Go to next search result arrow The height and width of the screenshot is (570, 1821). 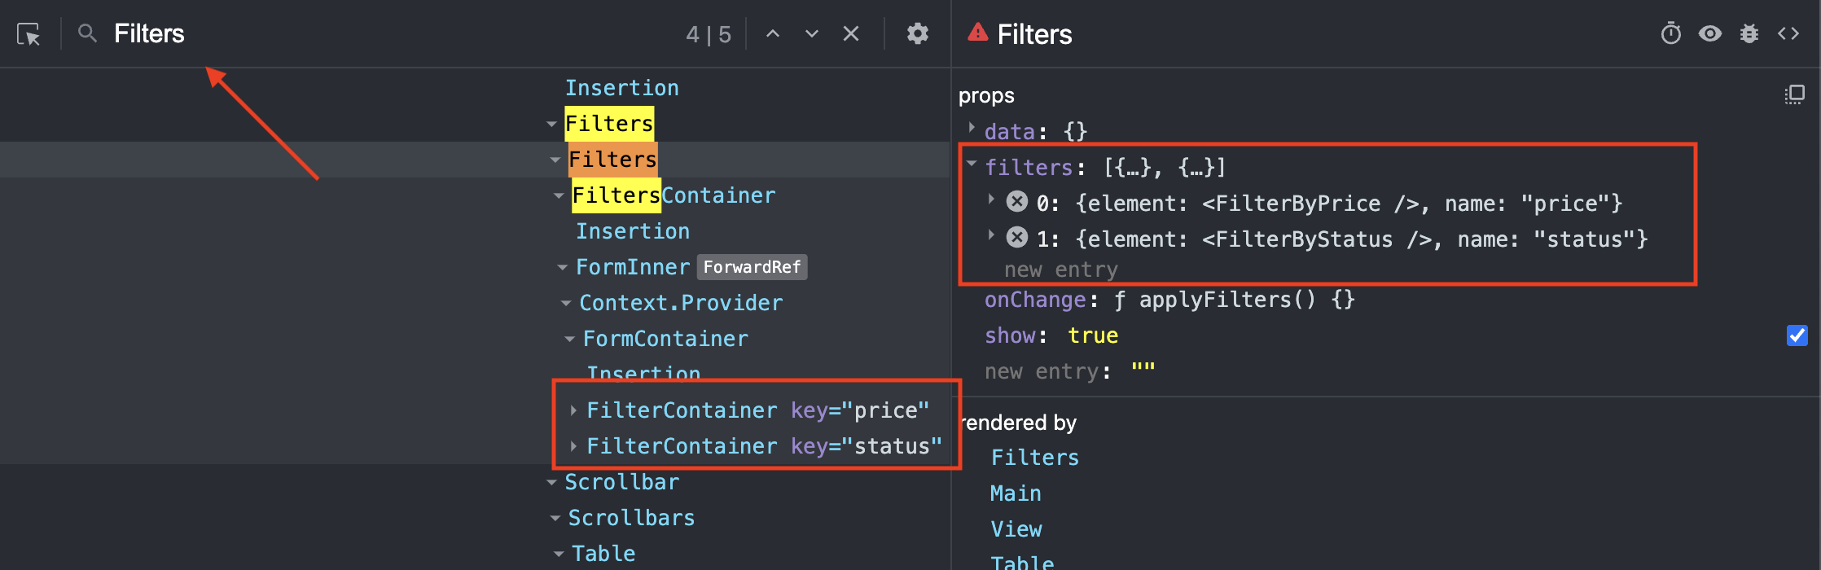click(x=811, y=34)
